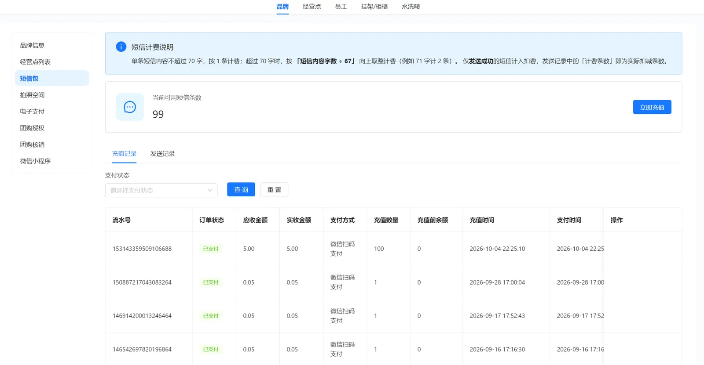Open the 员工 top tab
704x365 pixels.
click(341, 7)
